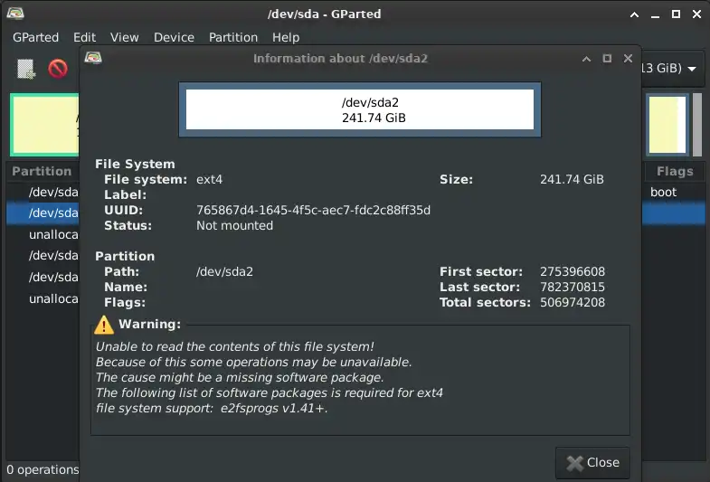Click the 0 operations status bar text
The height and width of the screenshot is (482, 710).
coord(43,469)
